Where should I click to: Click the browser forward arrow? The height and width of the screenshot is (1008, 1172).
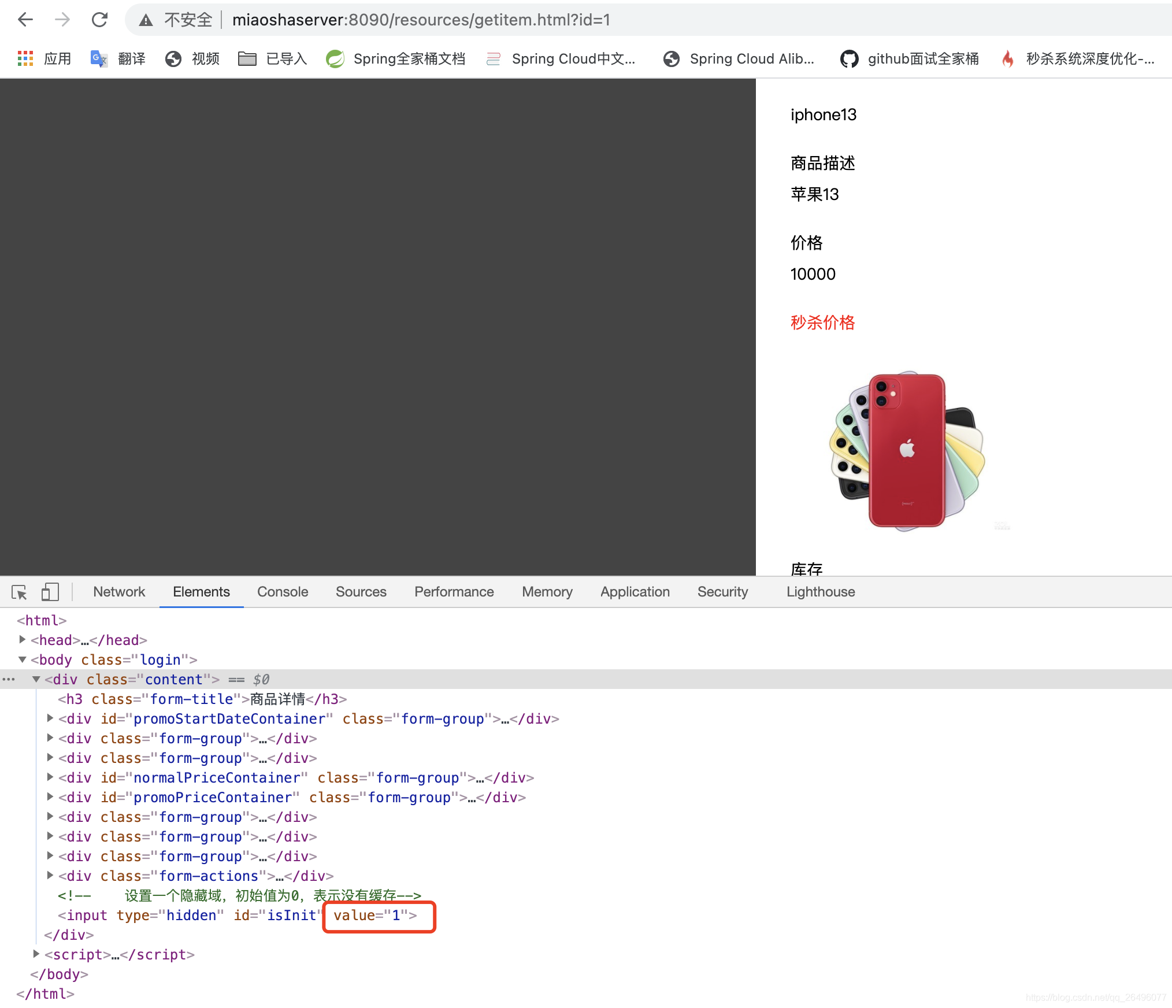pos(62,20)
